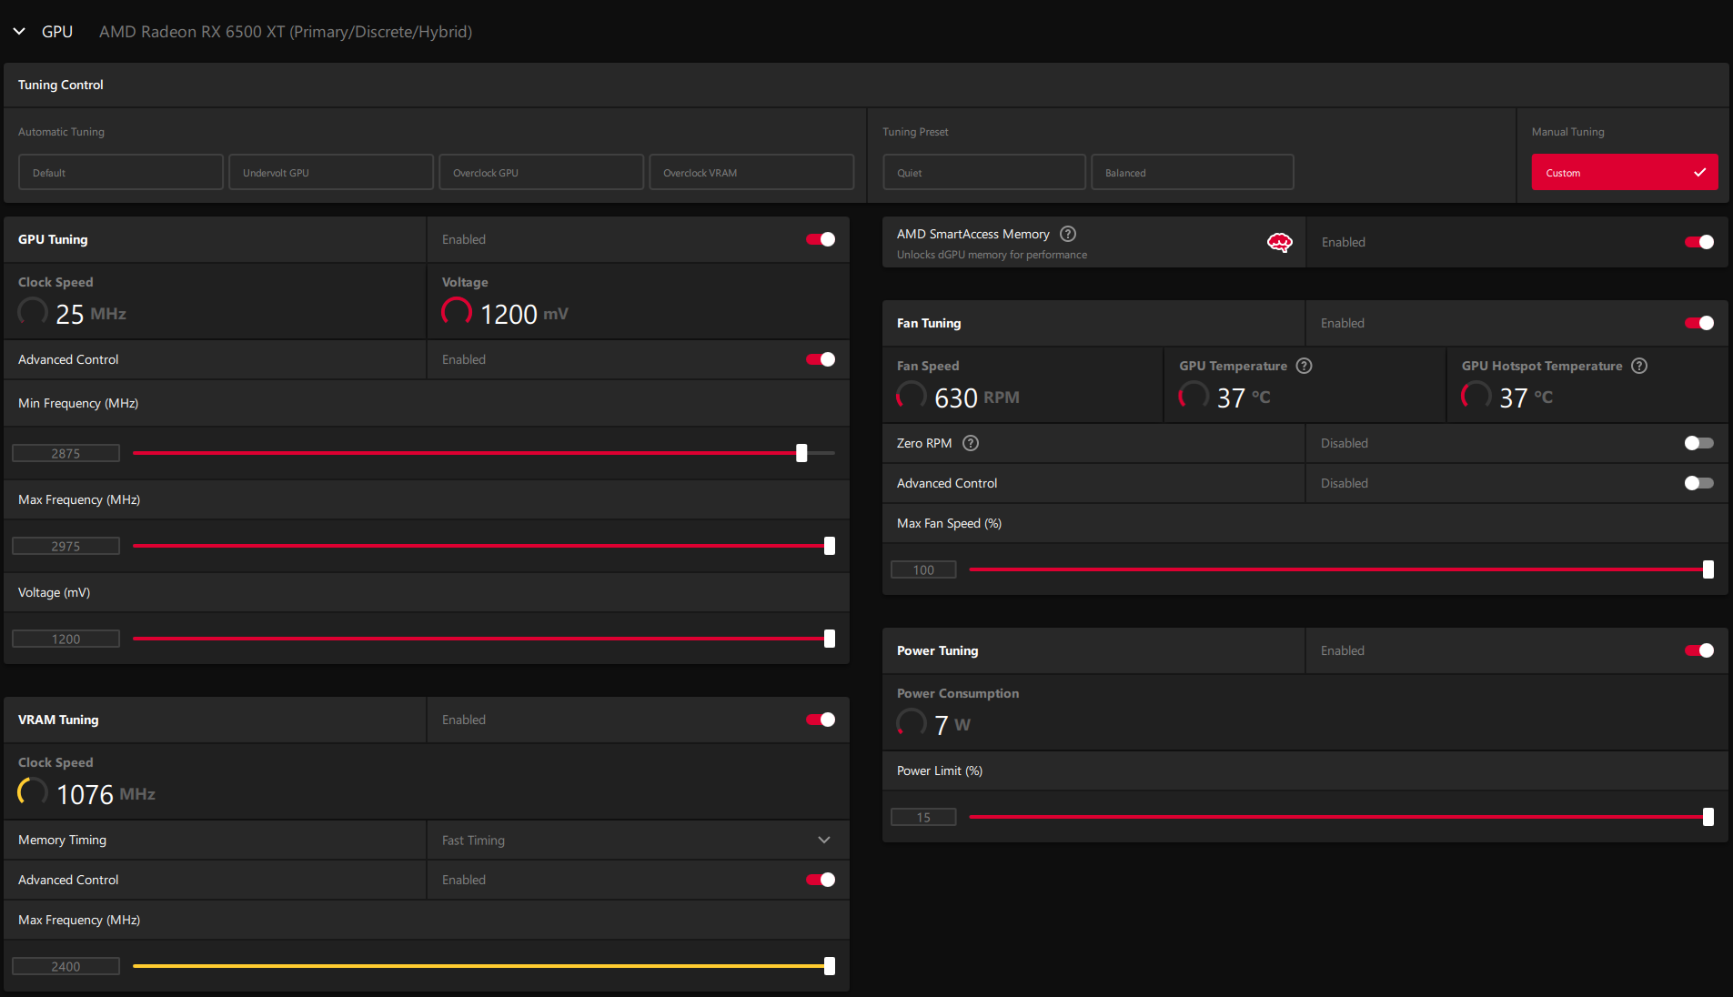The width and height of the screenshot is (1733, 997).
Task: Click Max Frequency value field 2975
Action: [65, 546]
